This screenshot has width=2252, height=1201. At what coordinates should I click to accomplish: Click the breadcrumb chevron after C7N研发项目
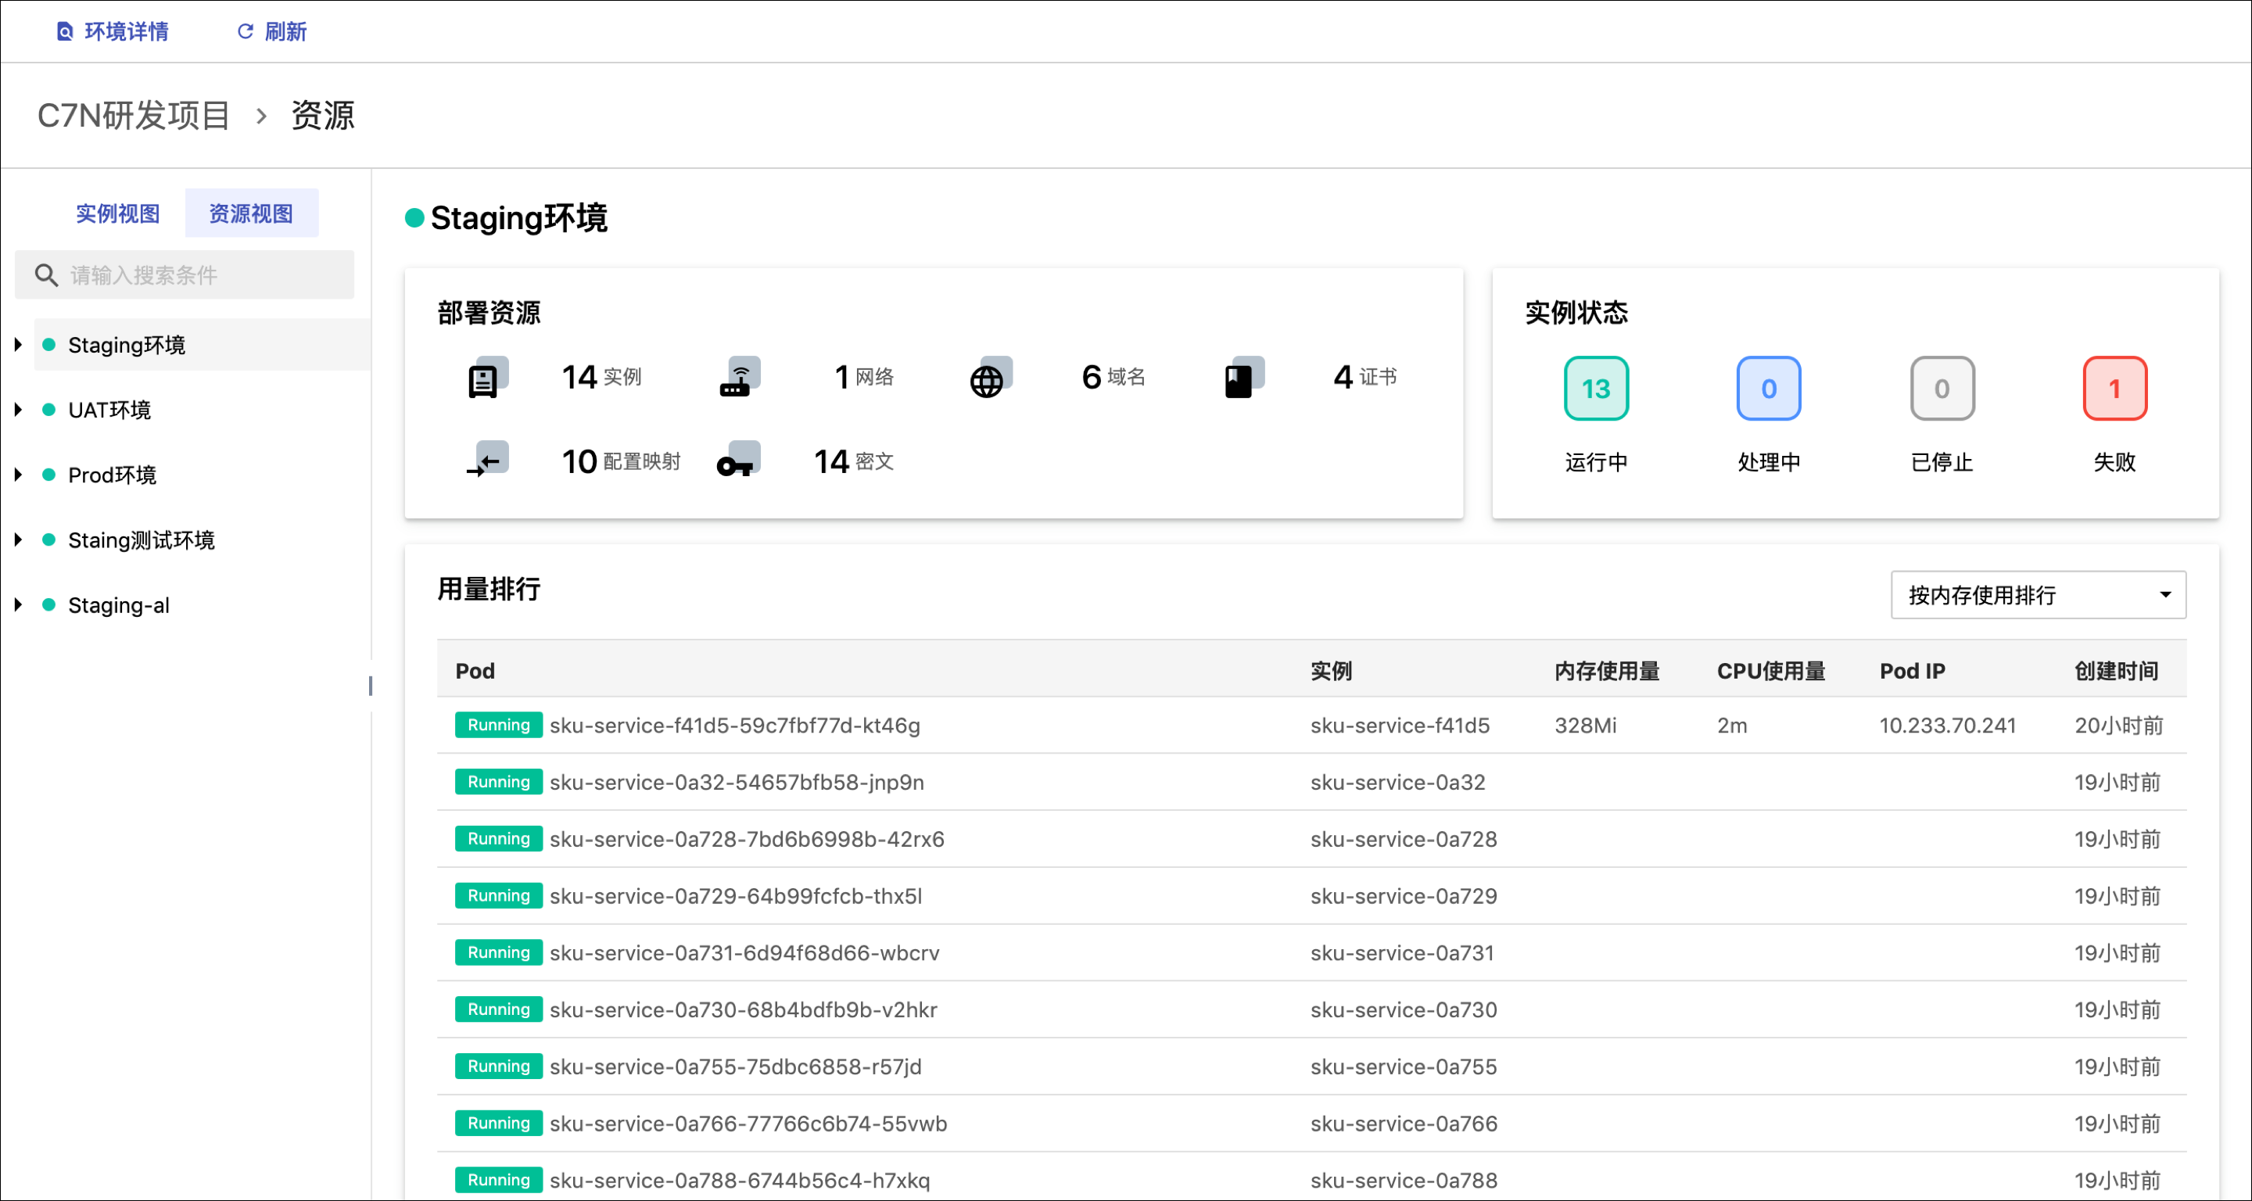tap(260, 116)
